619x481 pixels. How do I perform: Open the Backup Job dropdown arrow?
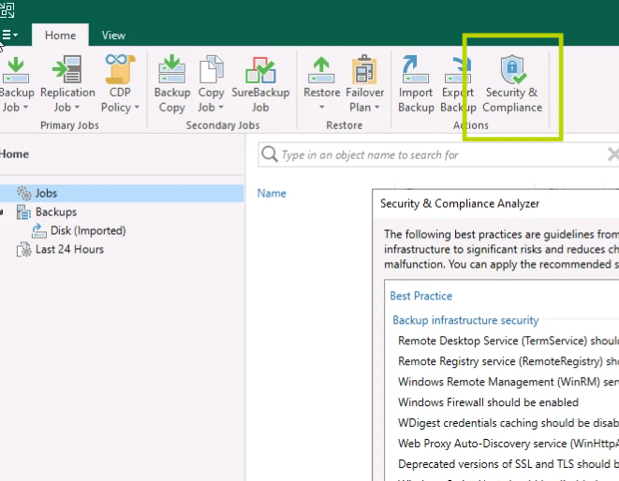(x=25, y=108)
